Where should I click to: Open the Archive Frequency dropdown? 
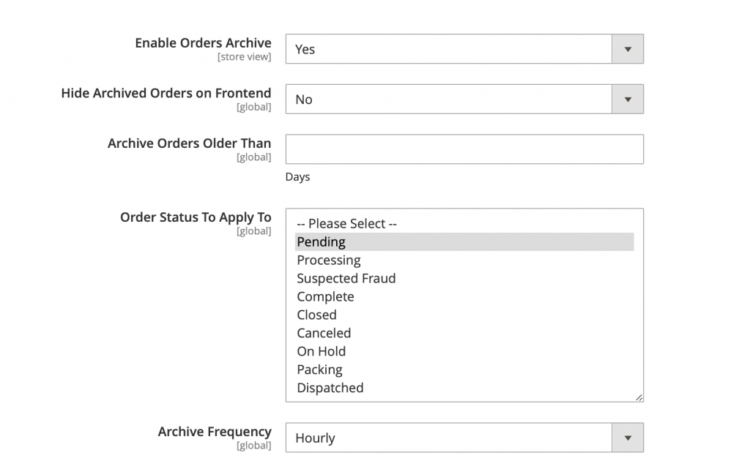coord(464,438)
